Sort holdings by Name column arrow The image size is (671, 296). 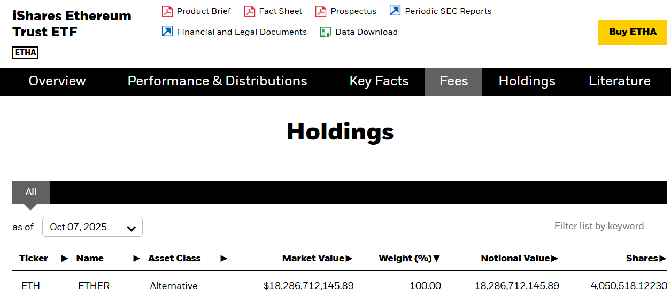(x=136, y=259)
